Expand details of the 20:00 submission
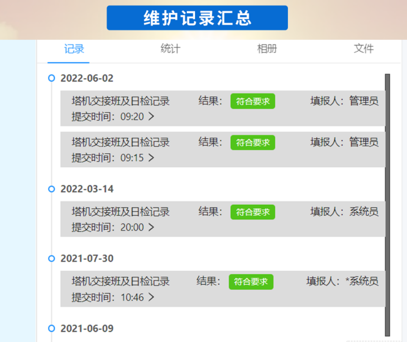The image size is (407, 342). point(152,227)
